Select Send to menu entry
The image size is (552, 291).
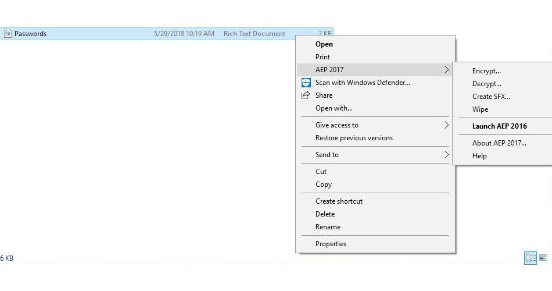[375, 154]
